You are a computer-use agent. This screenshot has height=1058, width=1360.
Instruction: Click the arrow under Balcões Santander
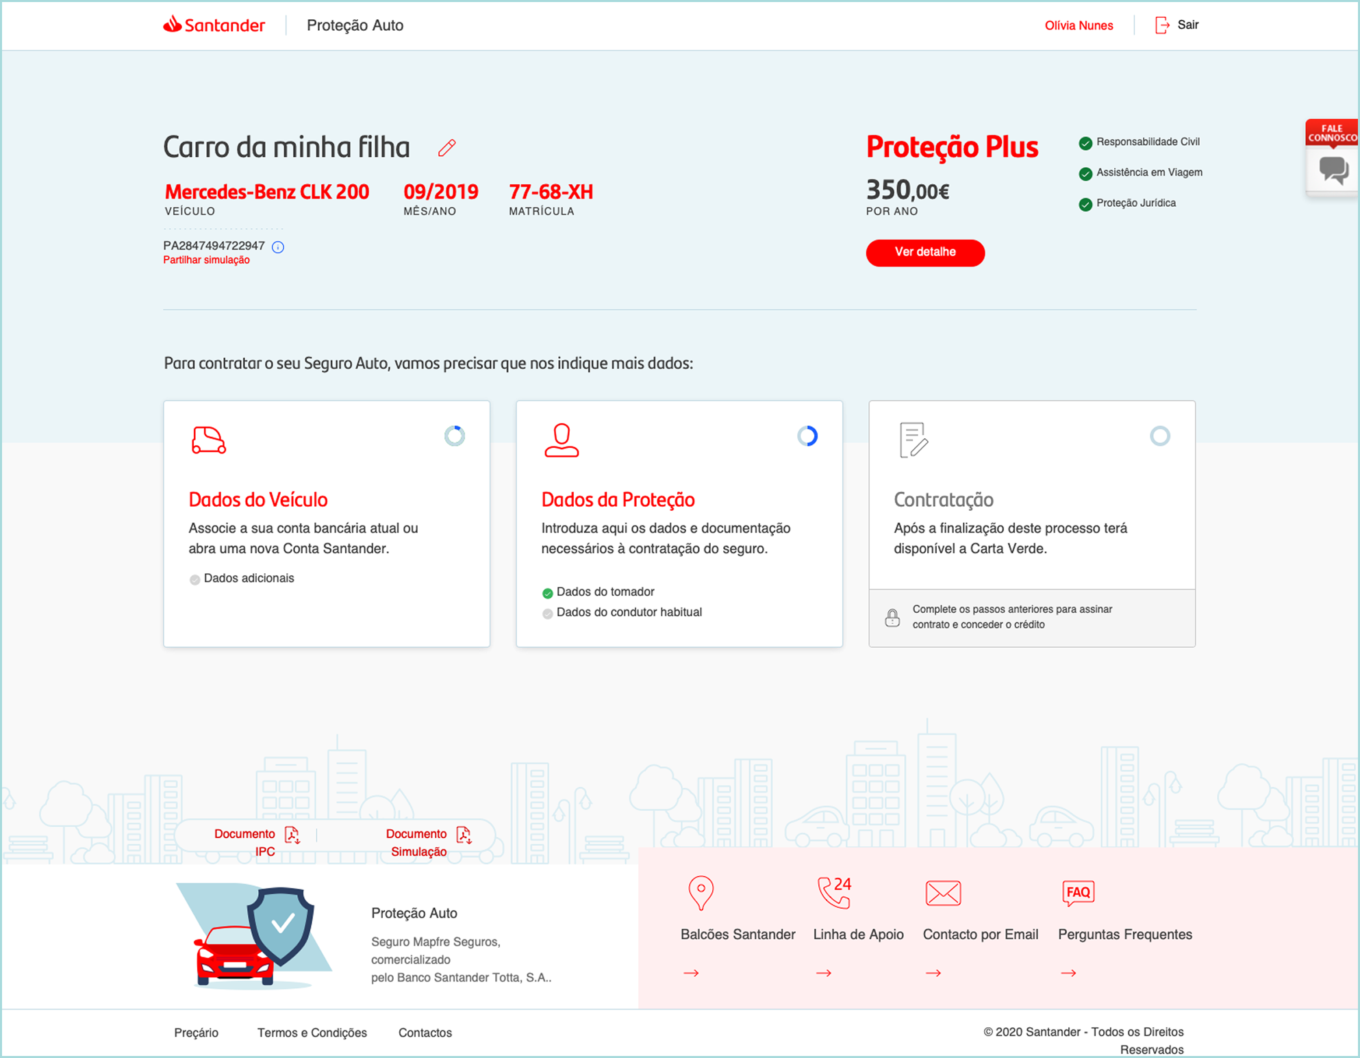691,973
